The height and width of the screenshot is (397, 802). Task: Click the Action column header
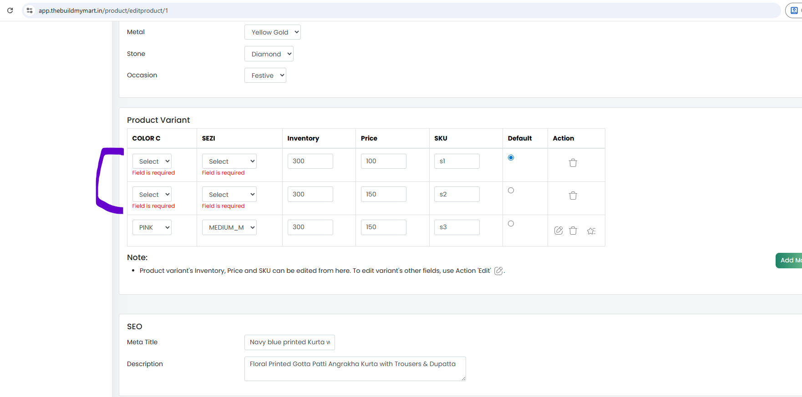coord(563,138)
